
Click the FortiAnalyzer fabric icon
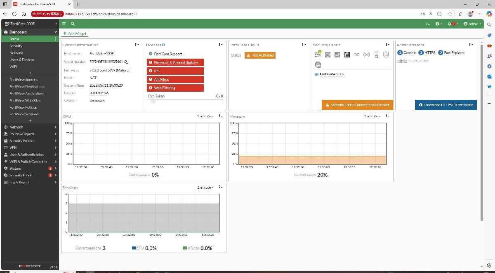(328, 55)
